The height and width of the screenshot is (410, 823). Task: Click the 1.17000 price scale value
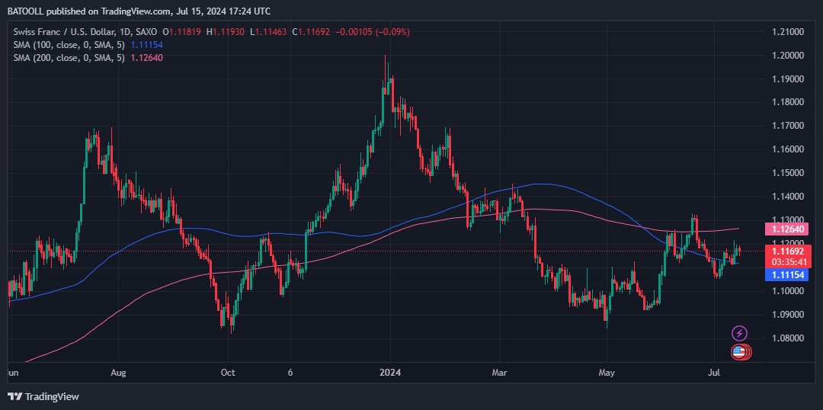(x=787, y=126)
